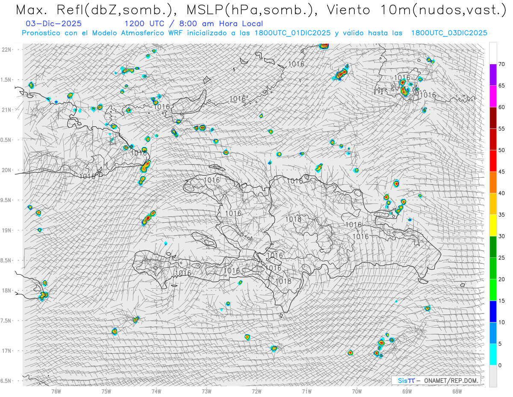Click the '45' colorbar scale value
The height and width of the screenshot is (397, 513).
coord(501,172)
